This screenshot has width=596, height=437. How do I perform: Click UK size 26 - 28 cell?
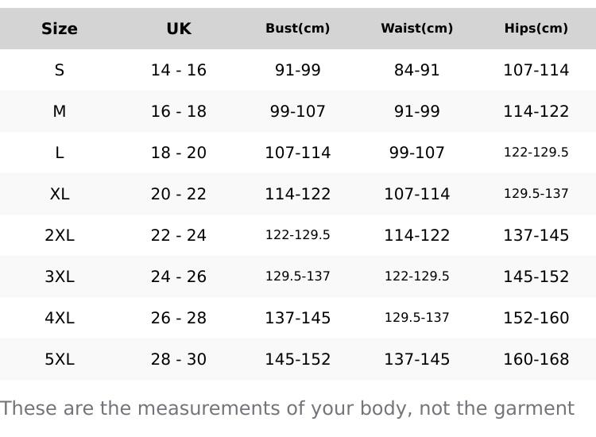coord(179,318)
